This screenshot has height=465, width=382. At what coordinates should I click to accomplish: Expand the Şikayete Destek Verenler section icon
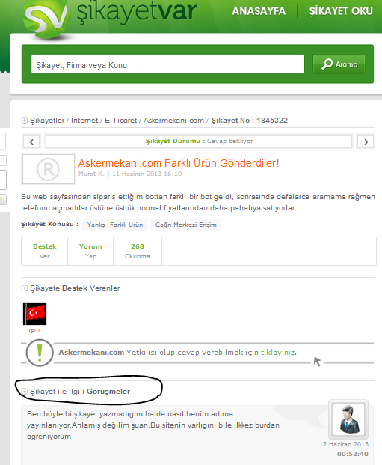point(25,288)
